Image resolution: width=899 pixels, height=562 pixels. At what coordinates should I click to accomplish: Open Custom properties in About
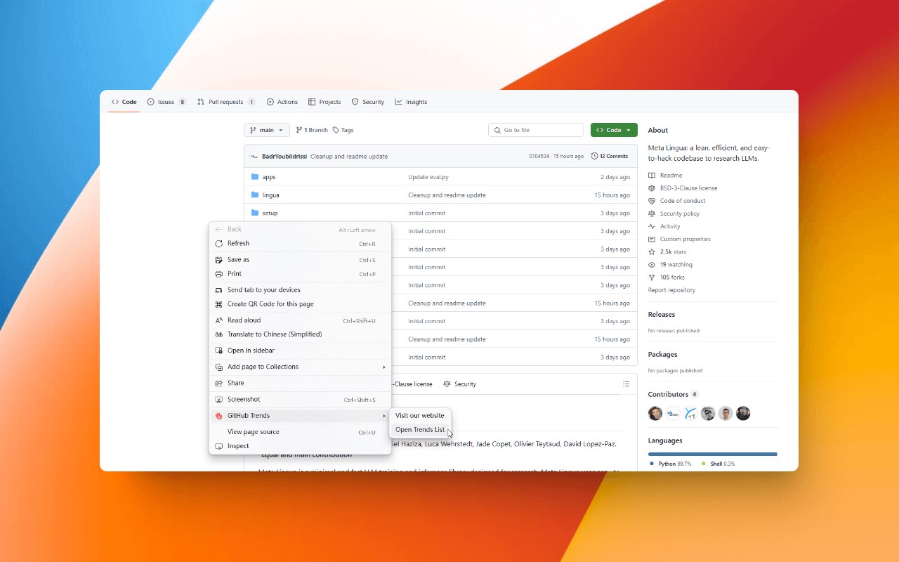point(685,239)
